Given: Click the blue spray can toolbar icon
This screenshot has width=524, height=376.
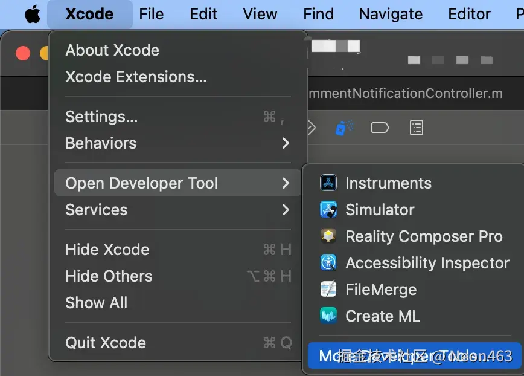Looking at the screenshot, I should (x=344, y=128).
